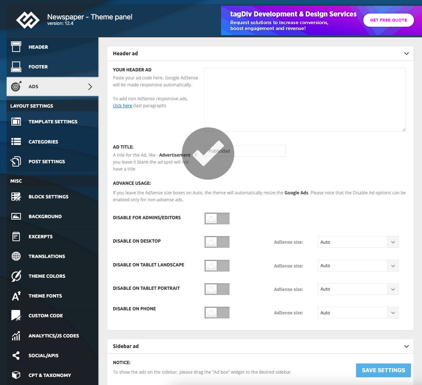Click the header ad code textarea
This screenshot has height=385, width=422.
tap(305, 100)
